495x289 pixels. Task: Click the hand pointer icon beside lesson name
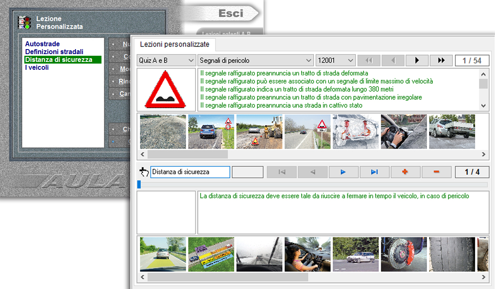point(144,172)
